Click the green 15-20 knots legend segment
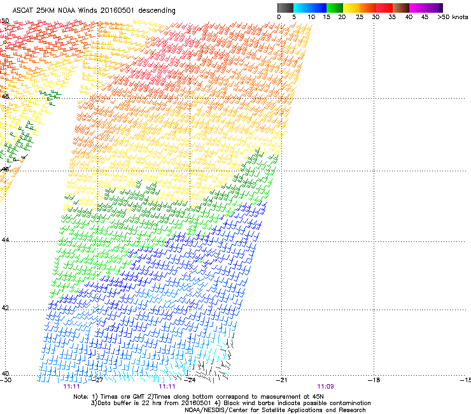Viewport: 471px width, 414px height. [335, 8]
